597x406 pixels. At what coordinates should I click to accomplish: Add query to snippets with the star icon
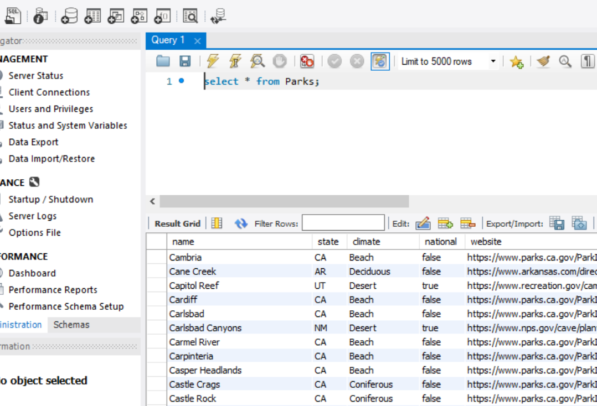(x=516, y=61)
